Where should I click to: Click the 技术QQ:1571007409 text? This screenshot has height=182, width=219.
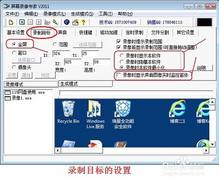[x=118, y=22]
